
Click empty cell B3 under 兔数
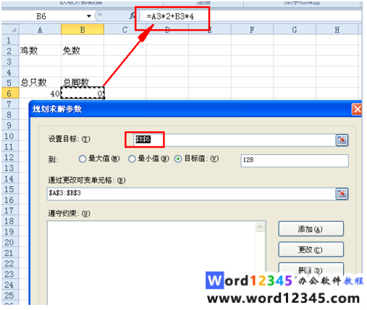[83, 62]
